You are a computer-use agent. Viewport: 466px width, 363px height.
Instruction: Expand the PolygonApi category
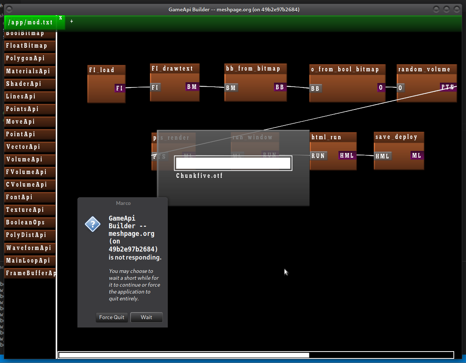click(x=30, y=58)
